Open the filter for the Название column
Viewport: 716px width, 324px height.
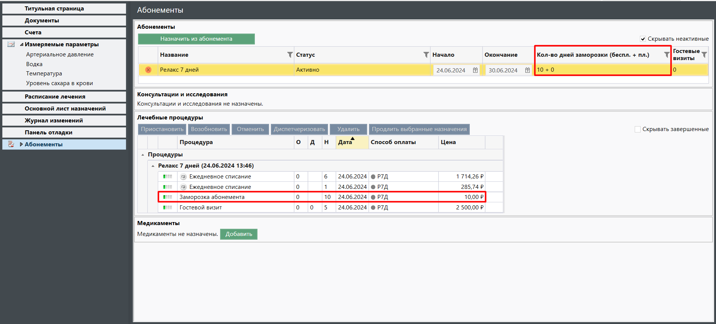[290, 55]
